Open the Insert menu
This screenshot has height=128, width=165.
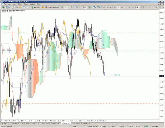[15, 4]
